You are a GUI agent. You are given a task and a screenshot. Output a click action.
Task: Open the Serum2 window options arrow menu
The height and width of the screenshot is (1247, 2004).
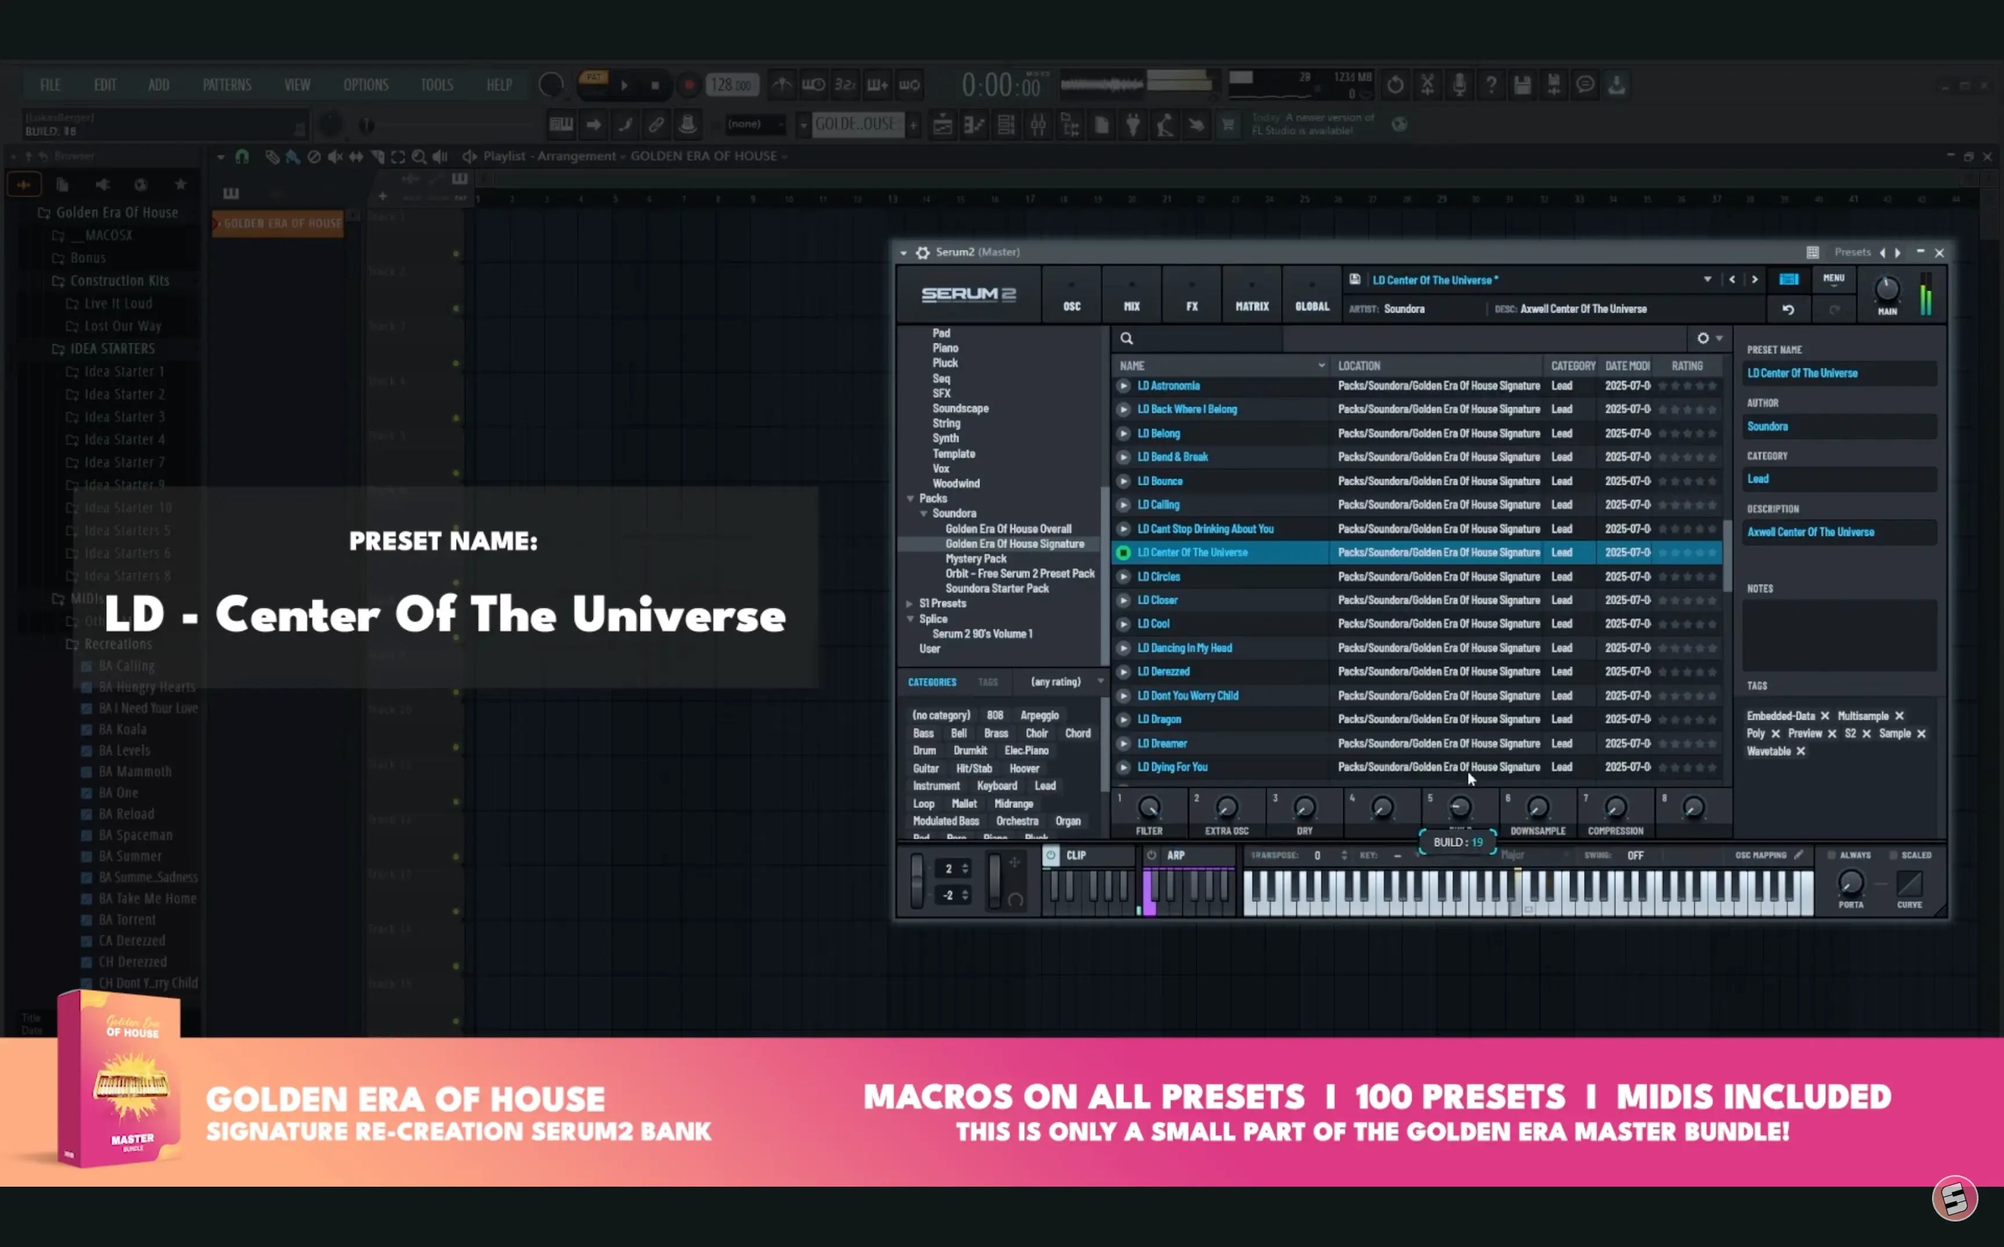coord(903,252)
